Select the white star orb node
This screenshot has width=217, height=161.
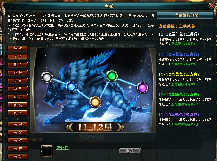[47, 77]
